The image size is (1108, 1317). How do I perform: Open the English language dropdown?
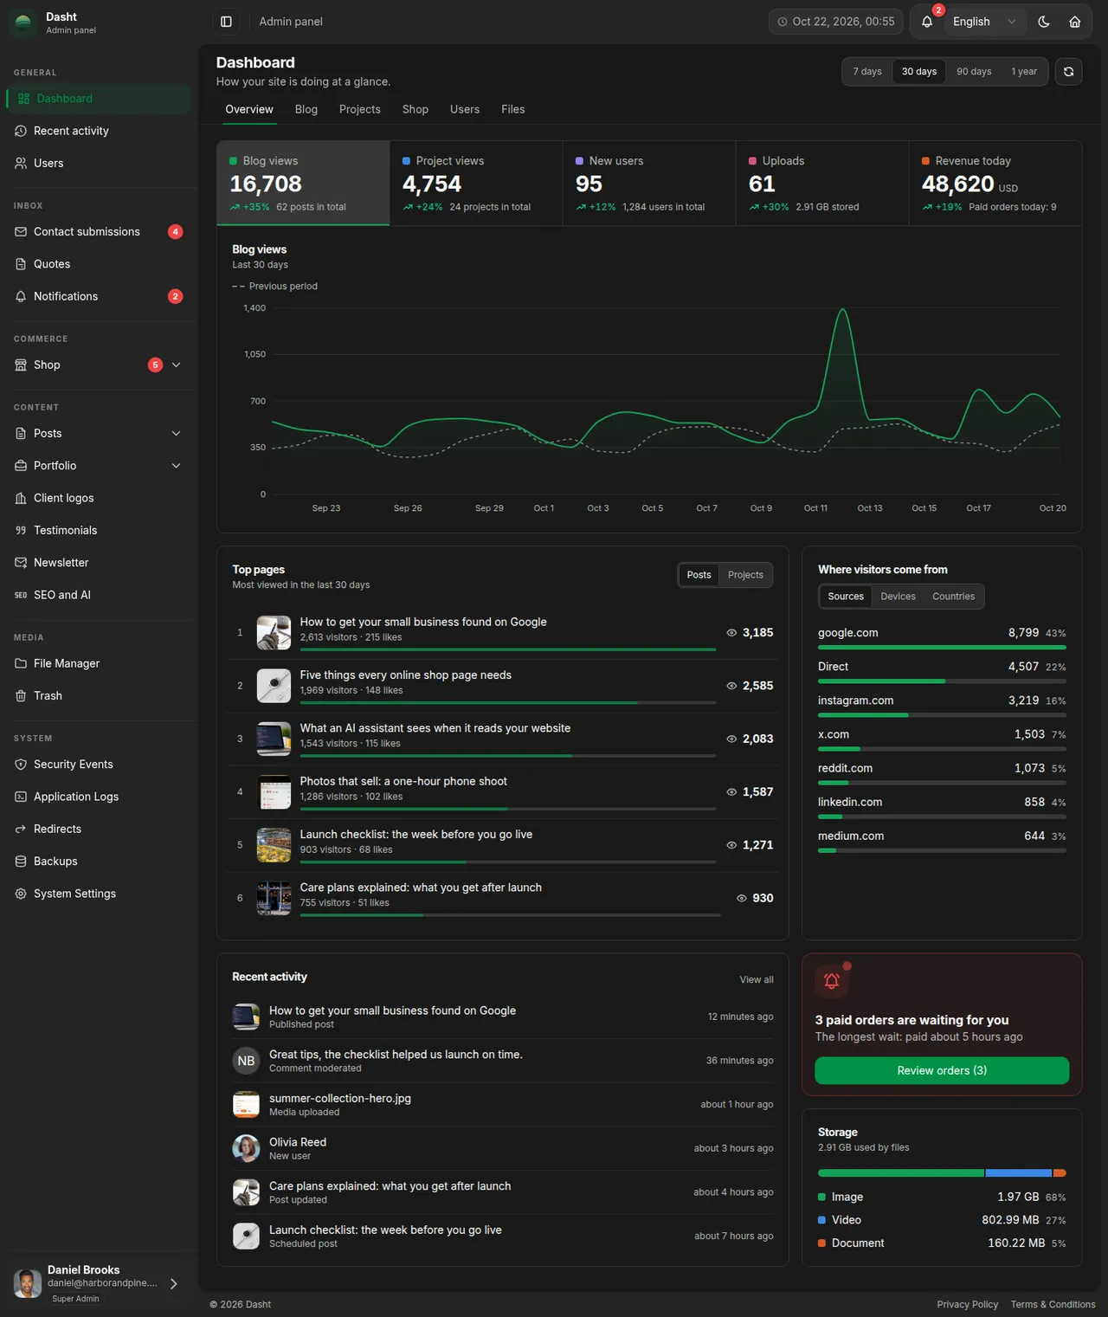click(x=984, y=22)
